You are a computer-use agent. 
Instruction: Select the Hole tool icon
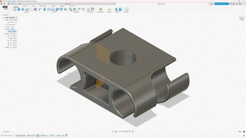coord(27,9)
